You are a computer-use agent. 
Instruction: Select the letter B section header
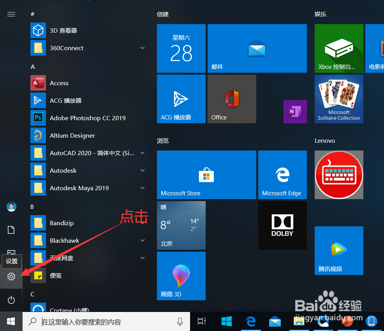coord(32,207)
